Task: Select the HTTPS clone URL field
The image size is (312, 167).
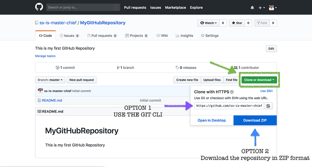Action: 229,106
